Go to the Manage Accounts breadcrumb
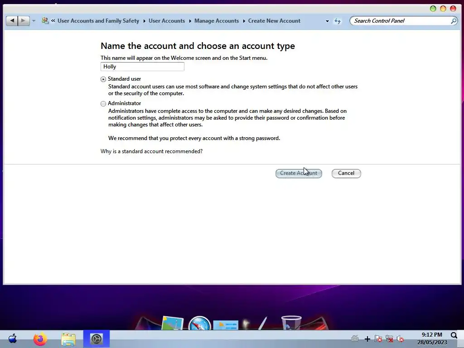464x348 pixels. click(x=216, y=21)
